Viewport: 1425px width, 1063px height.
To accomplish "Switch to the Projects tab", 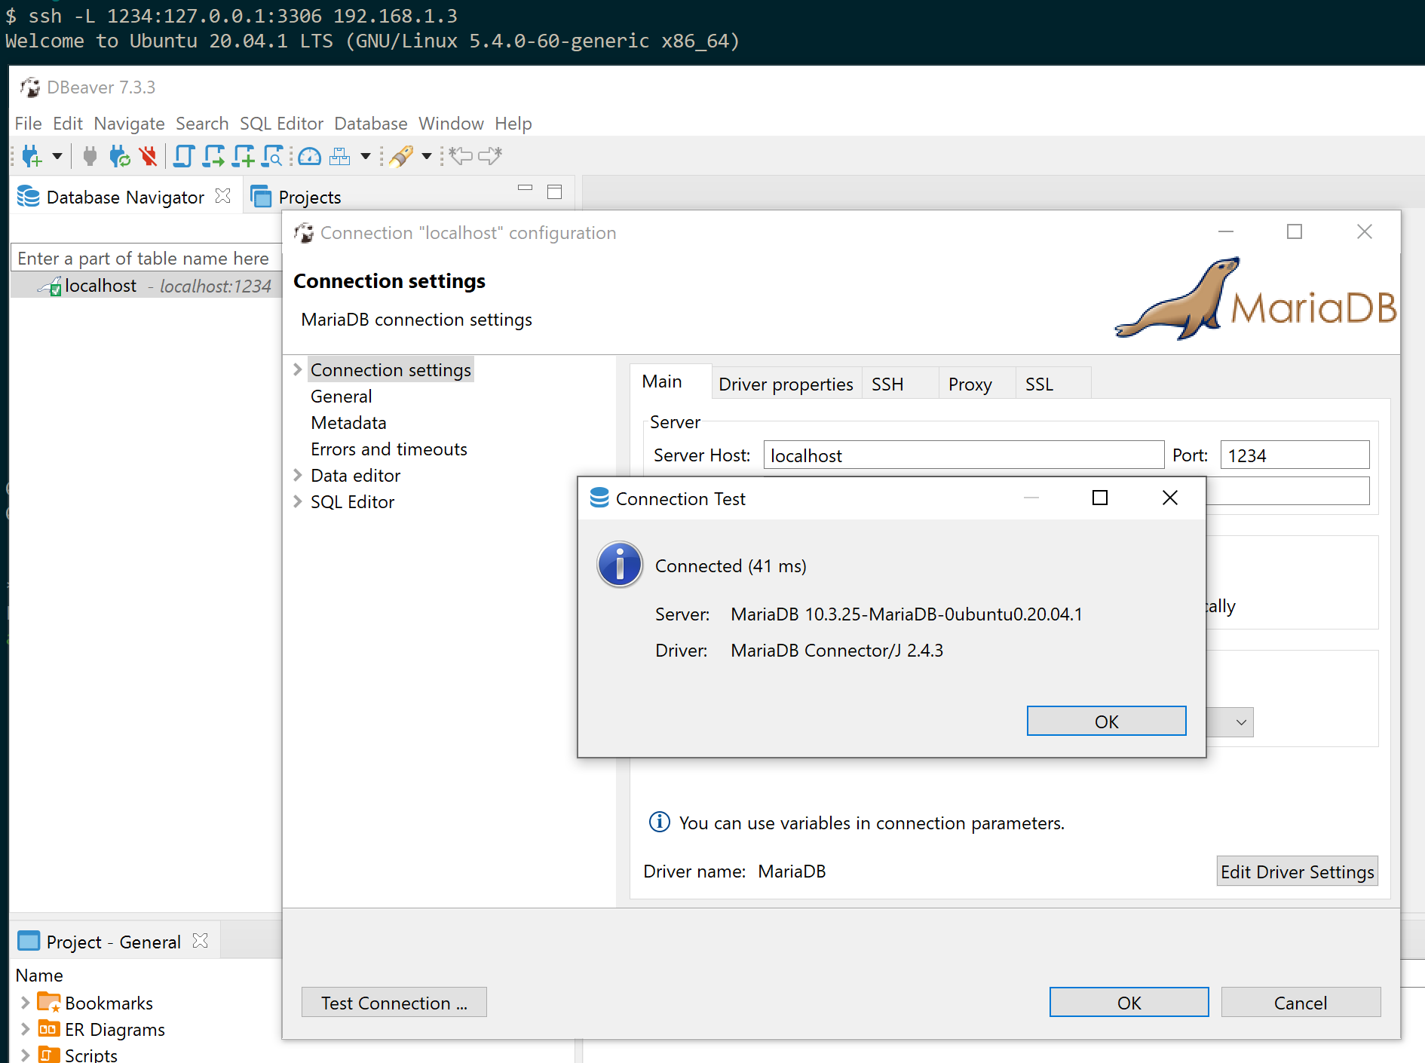I will pos(309,197).
